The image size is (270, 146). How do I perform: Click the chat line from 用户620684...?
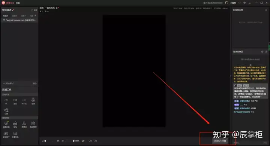point(244,112)
